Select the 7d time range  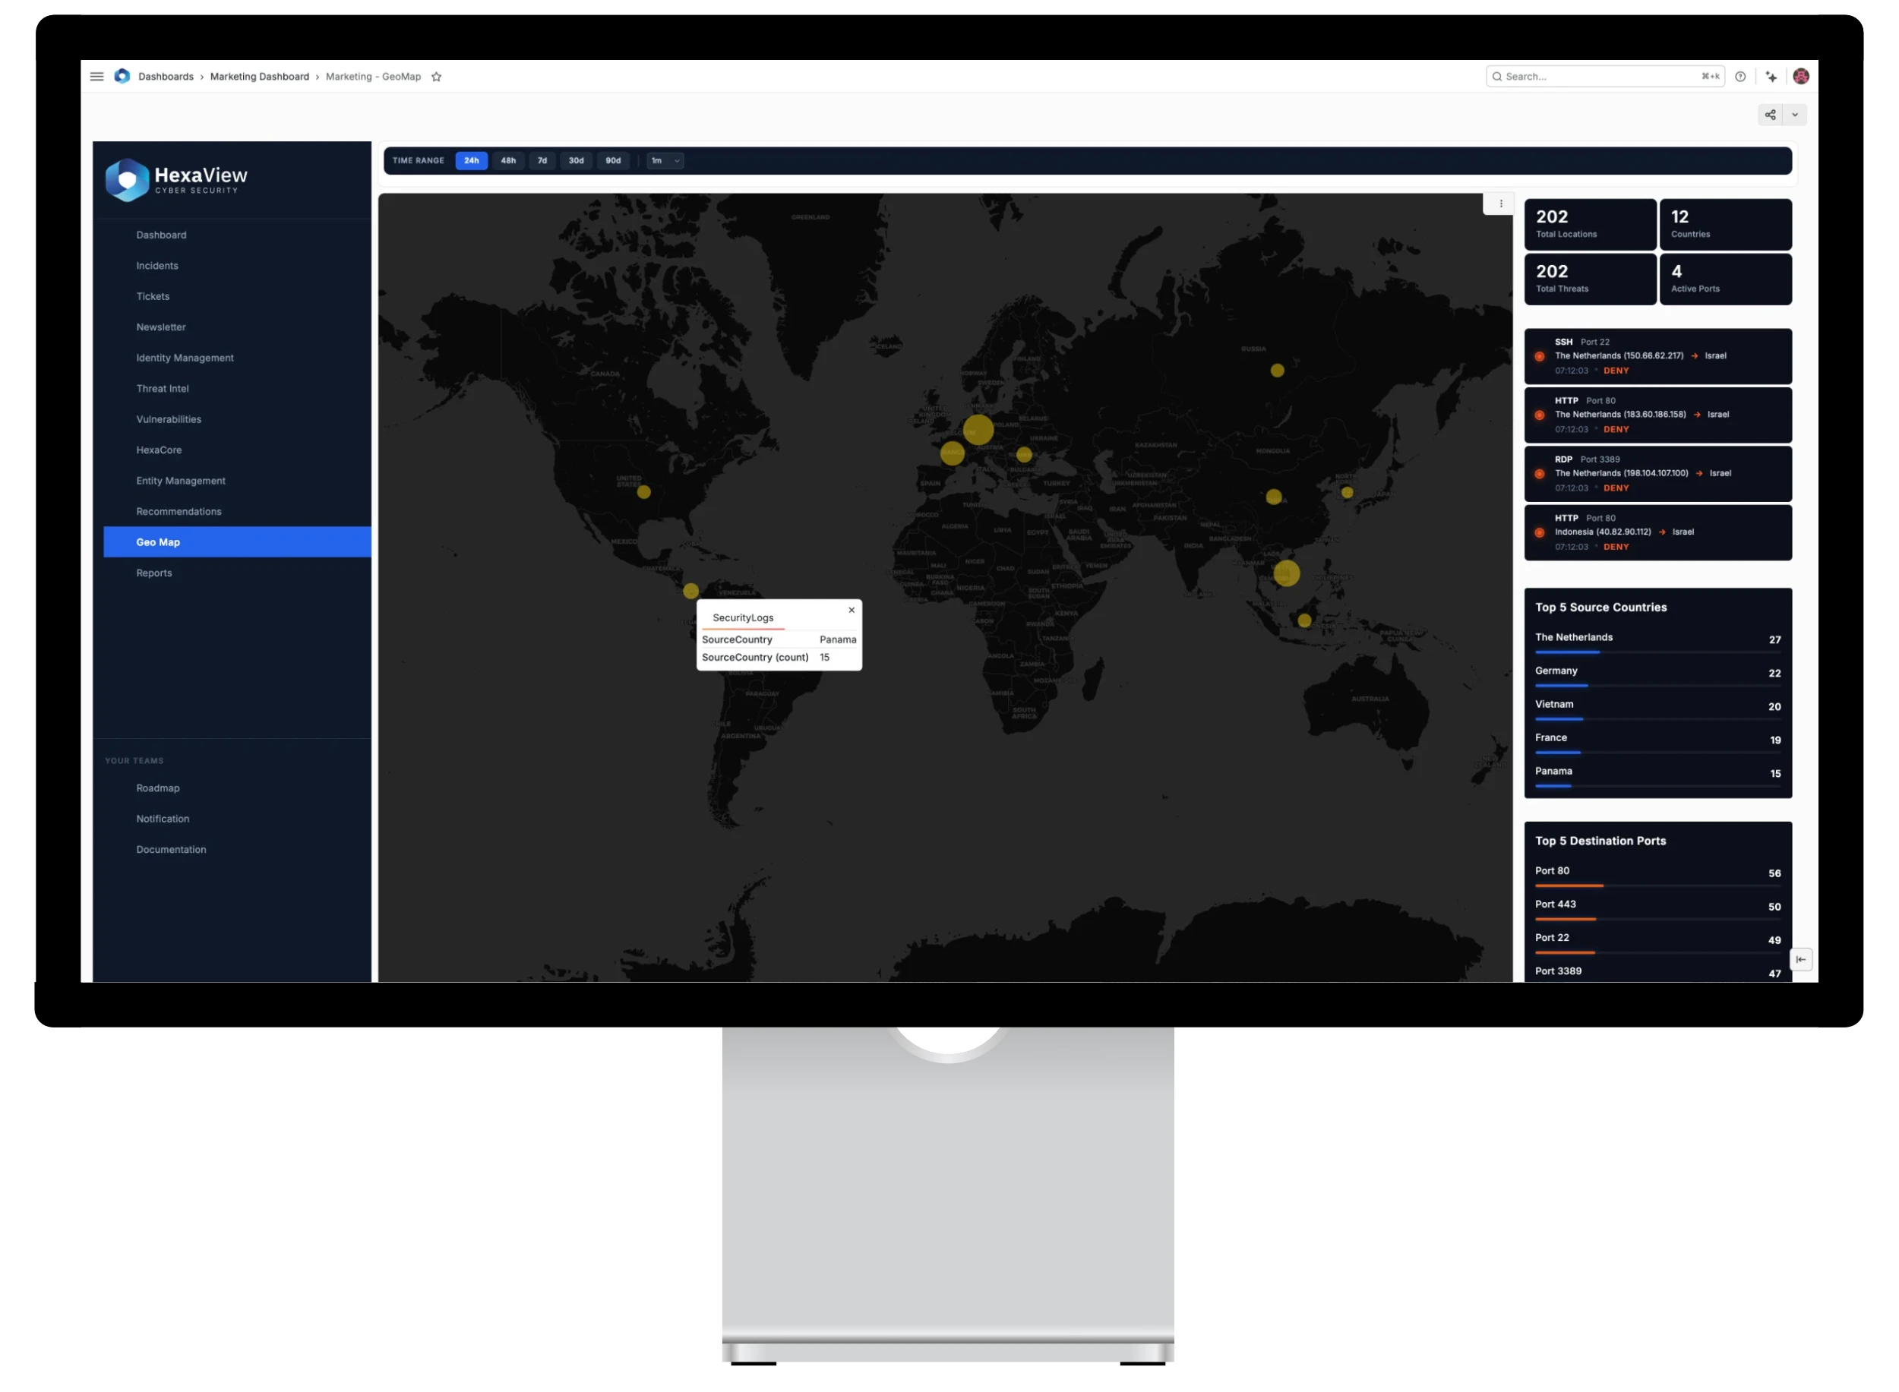(543, 161)
